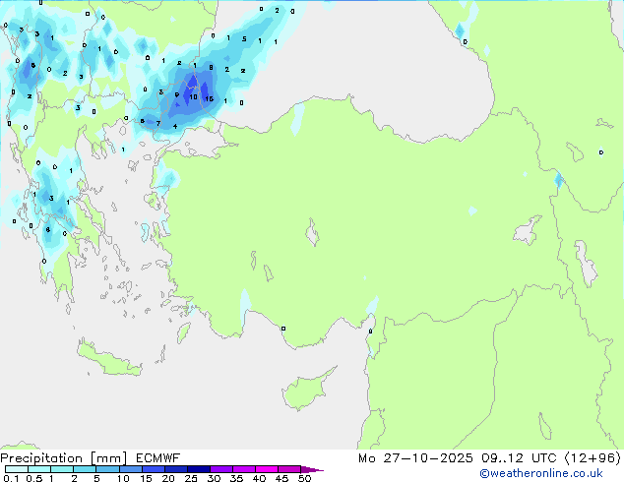Click the date '27-10-2025' text
The height and width of the screenshot is (482, 624).
[x=428, y=458]
